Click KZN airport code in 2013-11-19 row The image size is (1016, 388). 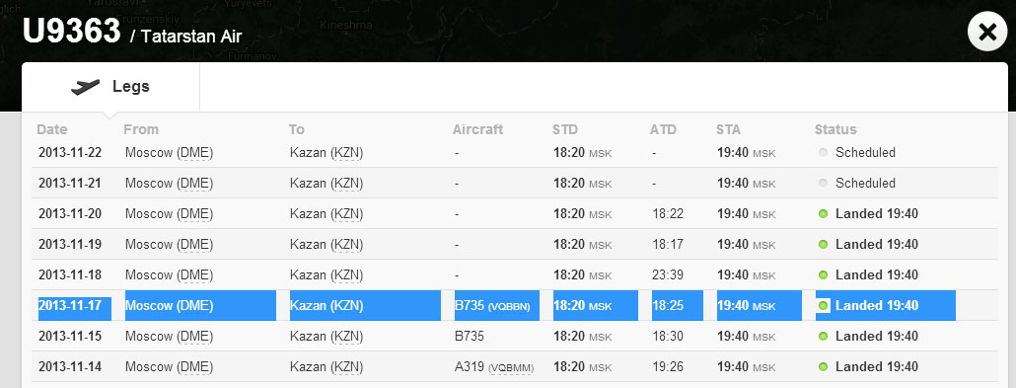(x=346, y=245)
